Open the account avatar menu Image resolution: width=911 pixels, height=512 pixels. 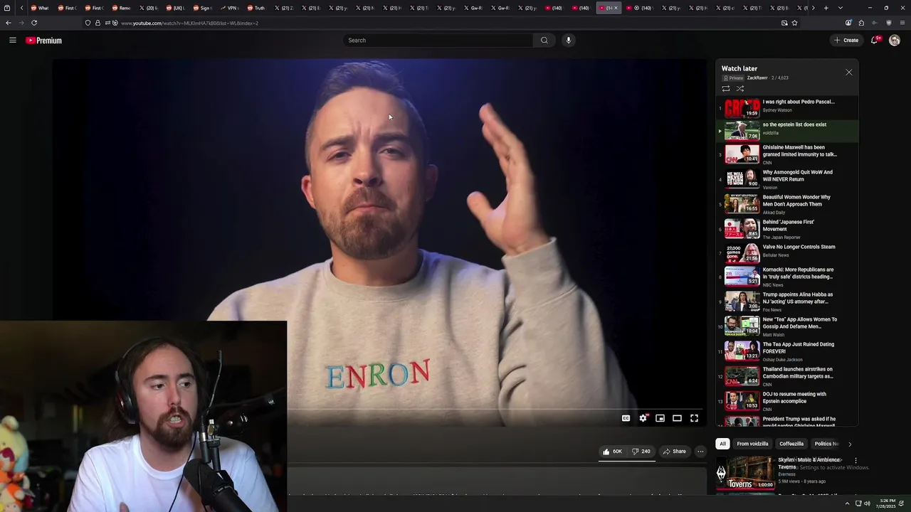pyautogui.click(x=895, y=41)
